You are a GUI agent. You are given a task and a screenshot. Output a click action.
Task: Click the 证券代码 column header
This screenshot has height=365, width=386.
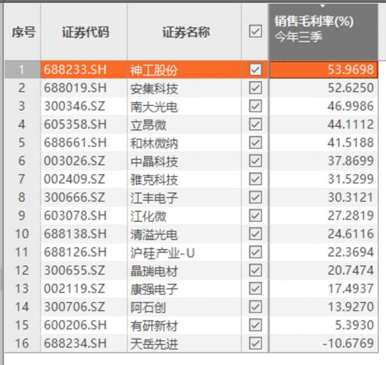pyautogui.click(x=84, y=32)
